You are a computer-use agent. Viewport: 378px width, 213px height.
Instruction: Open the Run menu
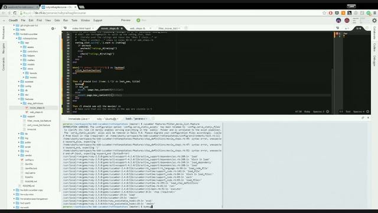tap(66, 20)
